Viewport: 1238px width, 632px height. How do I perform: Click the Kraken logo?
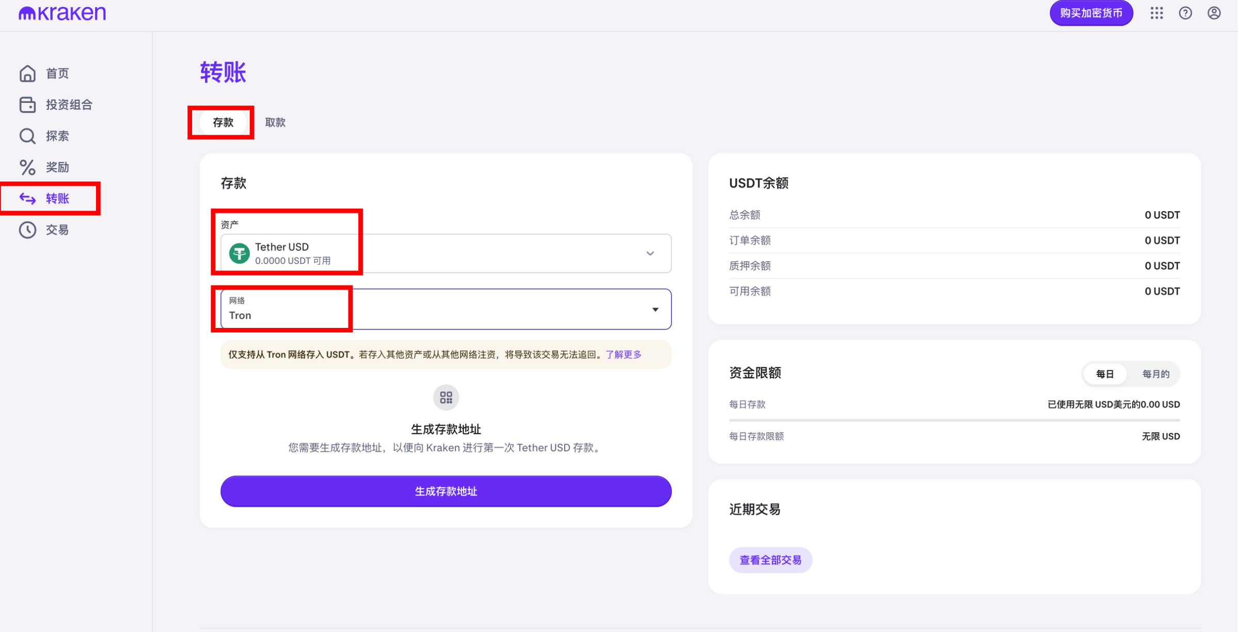[62, 13]
